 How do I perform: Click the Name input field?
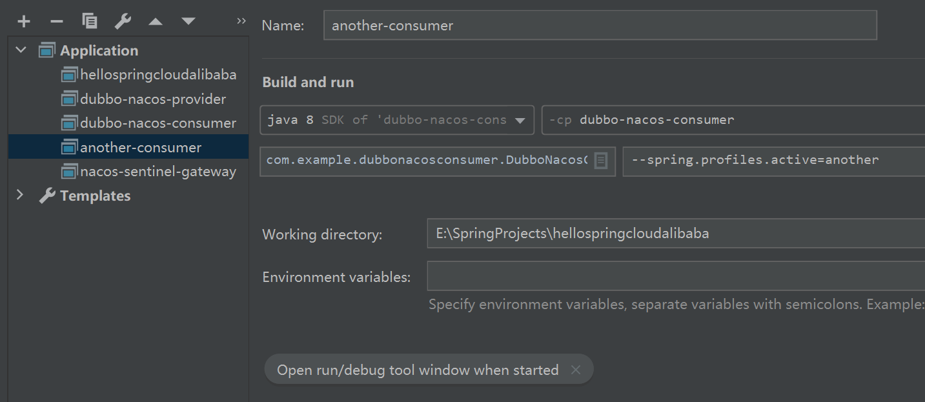coord(600,26)
